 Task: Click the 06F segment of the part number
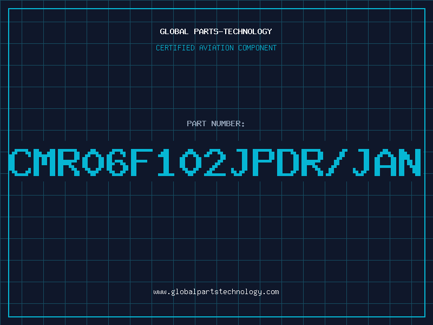click(x=118, y=162)
